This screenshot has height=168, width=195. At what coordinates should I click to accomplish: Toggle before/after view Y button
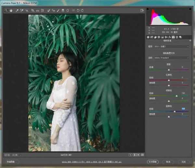pos(130,154)
